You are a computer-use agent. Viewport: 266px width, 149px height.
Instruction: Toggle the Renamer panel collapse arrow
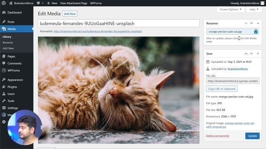(x=258, y=23)
